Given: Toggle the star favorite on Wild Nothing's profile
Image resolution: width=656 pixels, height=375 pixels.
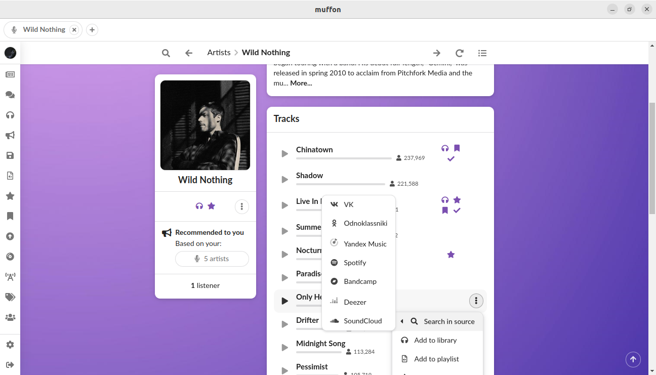Looking at the screenshot, I should pos(211,206).
